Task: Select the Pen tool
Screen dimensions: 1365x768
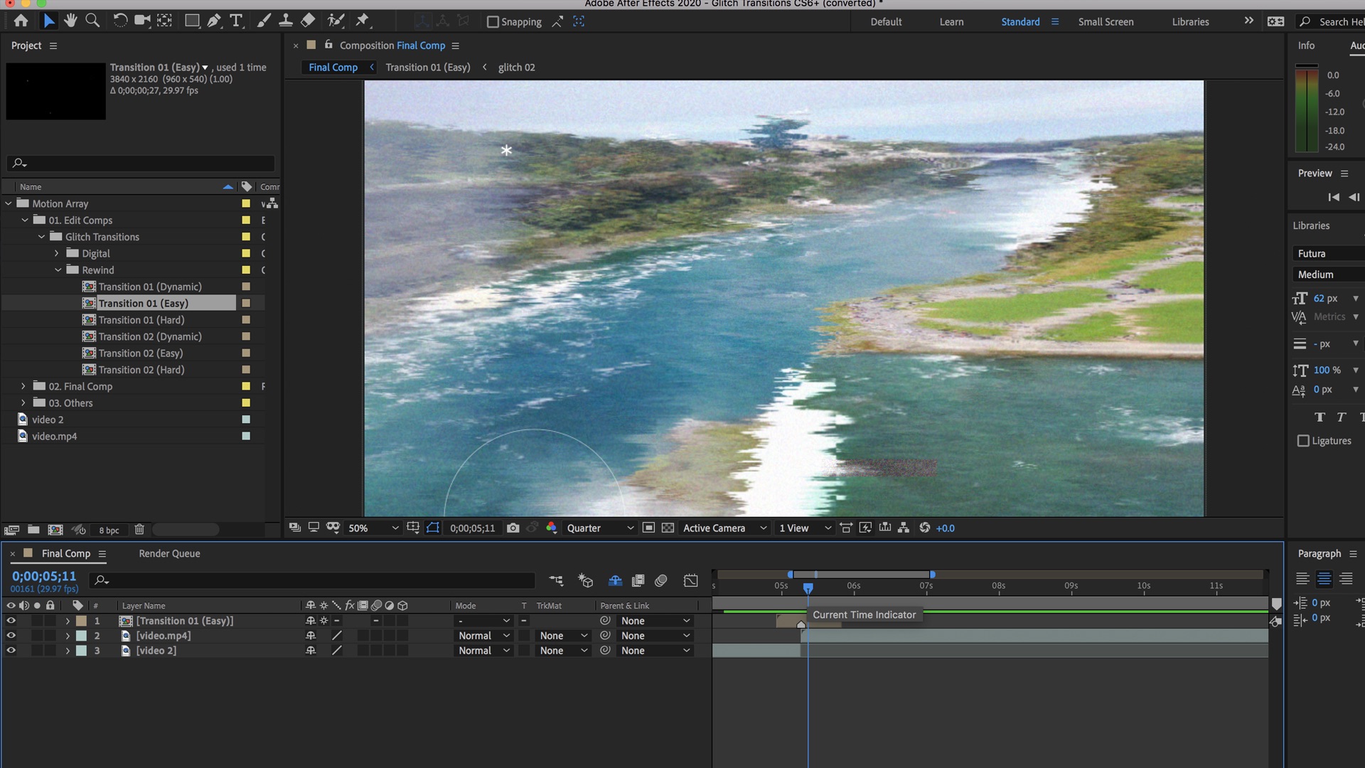Action: [x=213, y=21]
